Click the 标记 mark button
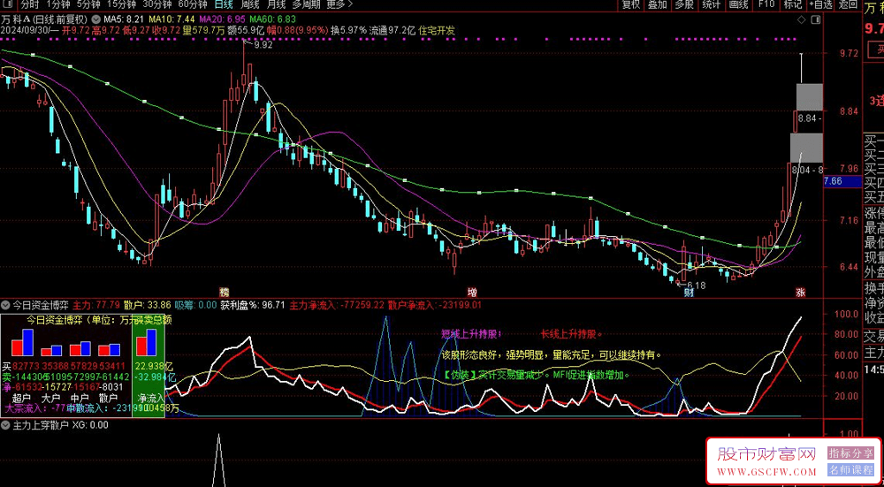884x487 pixels. tap(792, 4)
